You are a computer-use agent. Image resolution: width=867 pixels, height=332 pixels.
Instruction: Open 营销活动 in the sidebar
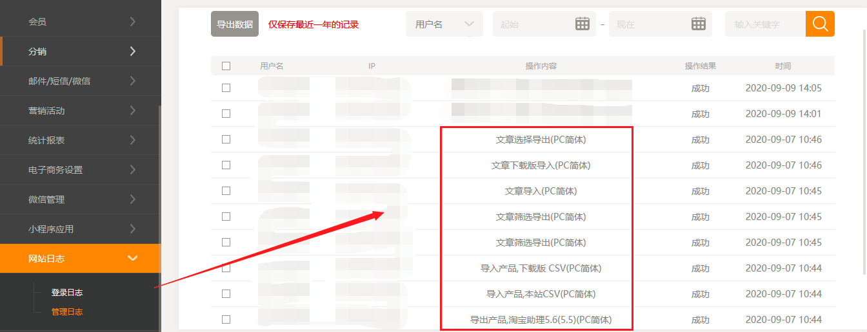80,111
